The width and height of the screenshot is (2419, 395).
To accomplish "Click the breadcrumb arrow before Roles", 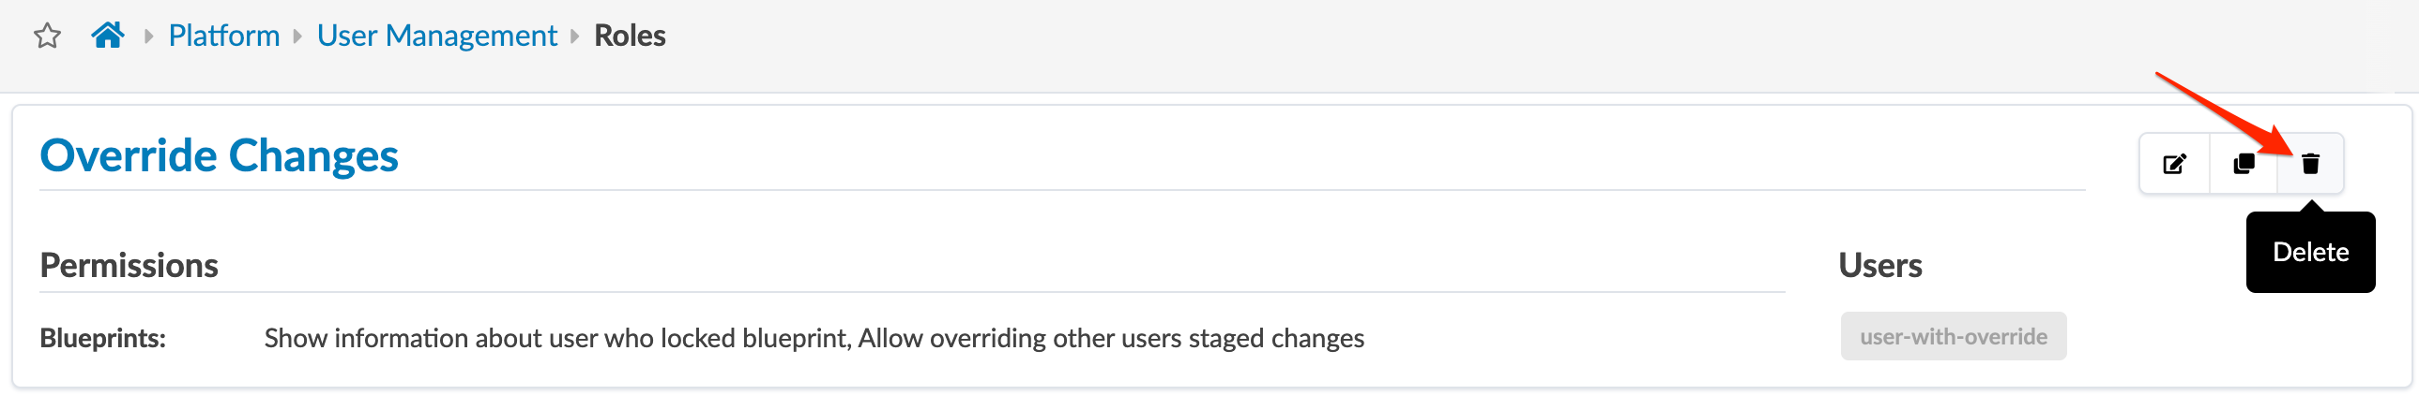I will coord(575,37).
